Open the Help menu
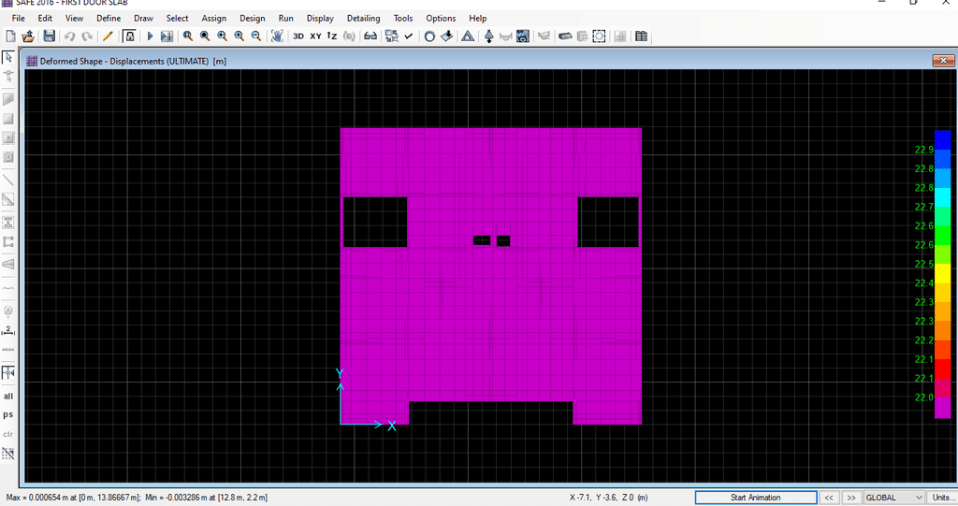 tap(478, 19)
